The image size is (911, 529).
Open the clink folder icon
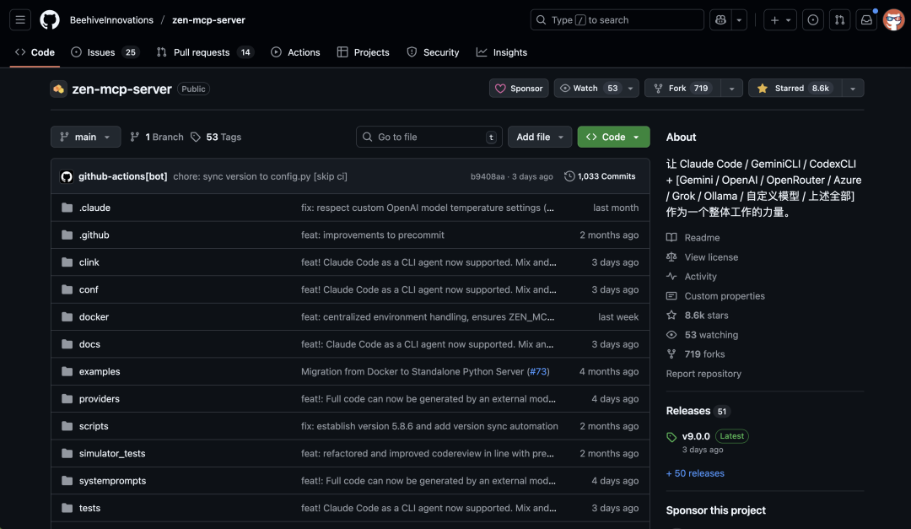tap(67, 262)
